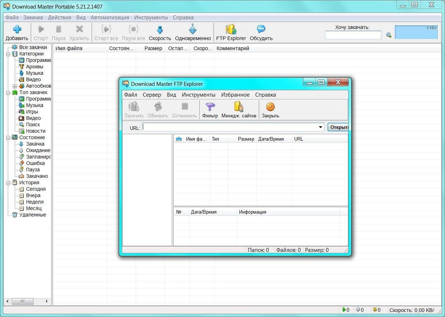445x317 pixels.
Task: Click the Добавить (Add) download icon
Action: tap(17, 30)
